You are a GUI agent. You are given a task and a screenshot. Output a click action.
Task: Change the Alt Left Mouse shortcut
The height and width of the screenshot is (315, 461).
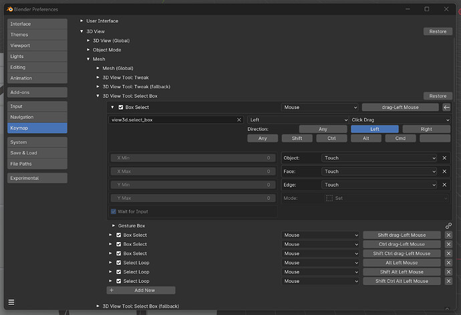(x=402, y=263)
